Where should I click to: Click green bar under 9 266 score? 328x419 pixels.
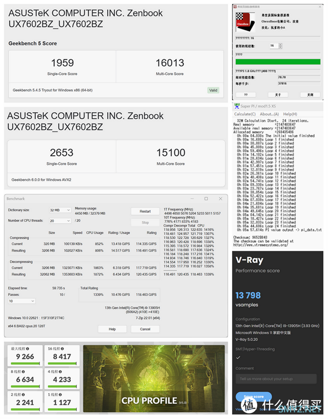pyautogui.click(x=25, y=363)
